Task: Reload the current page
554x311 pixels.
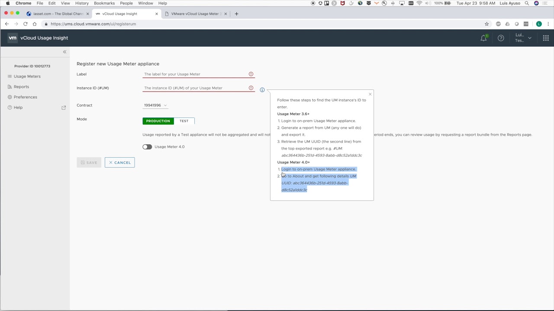Action: 26,24
